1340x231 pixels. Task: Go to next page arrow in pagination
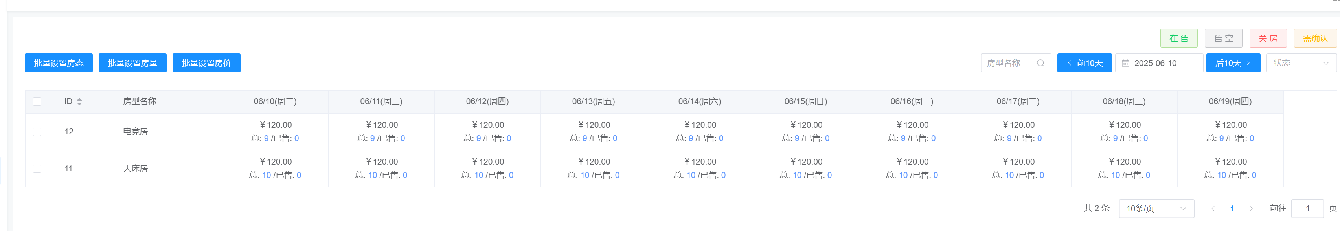tap(1251, 208)
